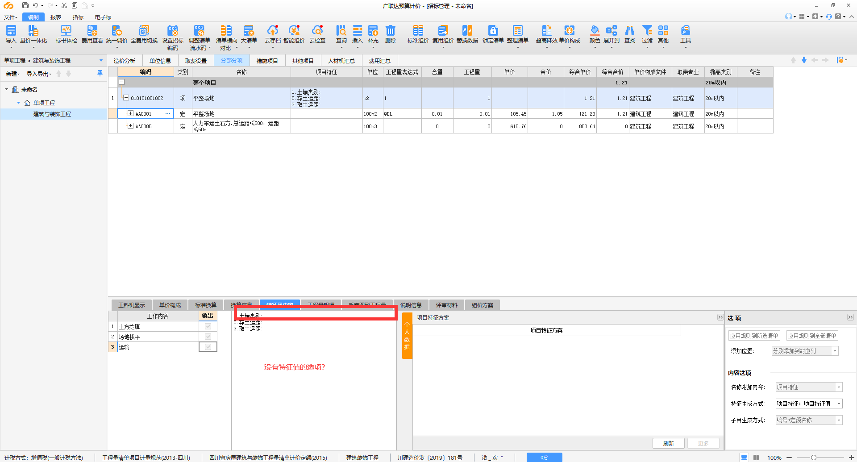Click the 刷新 refresh button

coord(668,443)
